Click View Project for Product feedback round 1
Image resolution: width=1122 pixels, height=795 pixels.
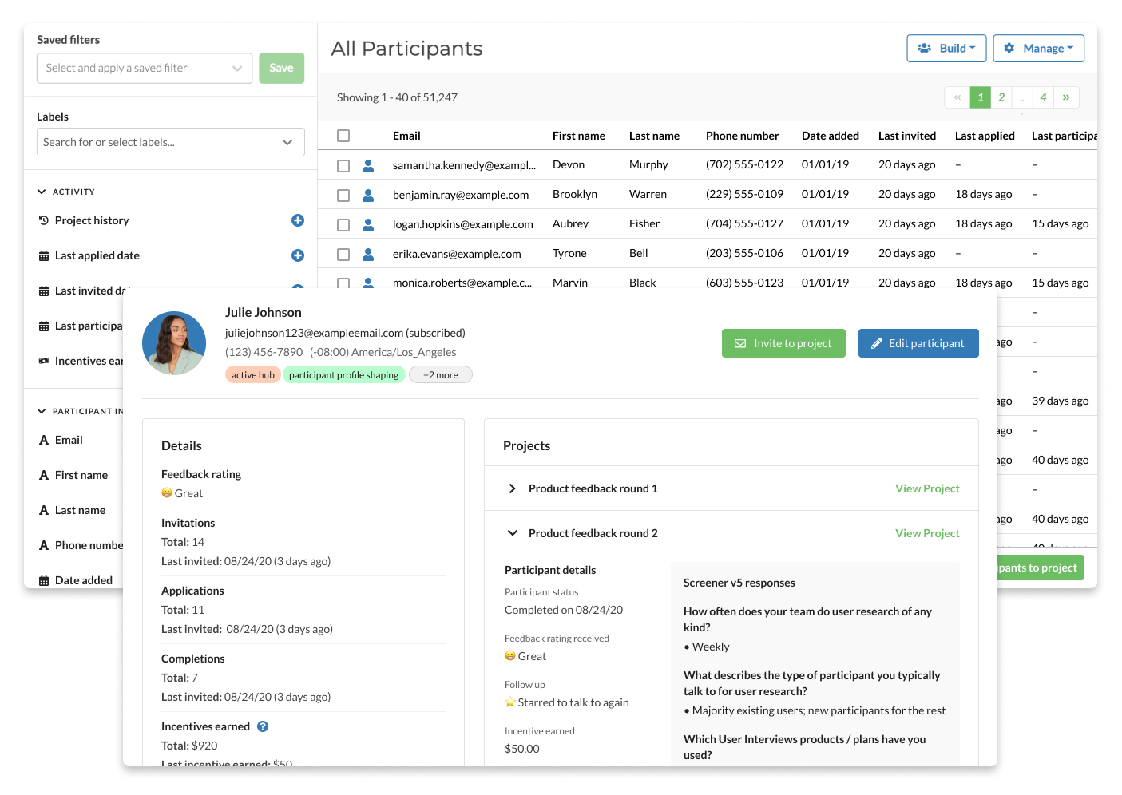[x=927, y=488]
